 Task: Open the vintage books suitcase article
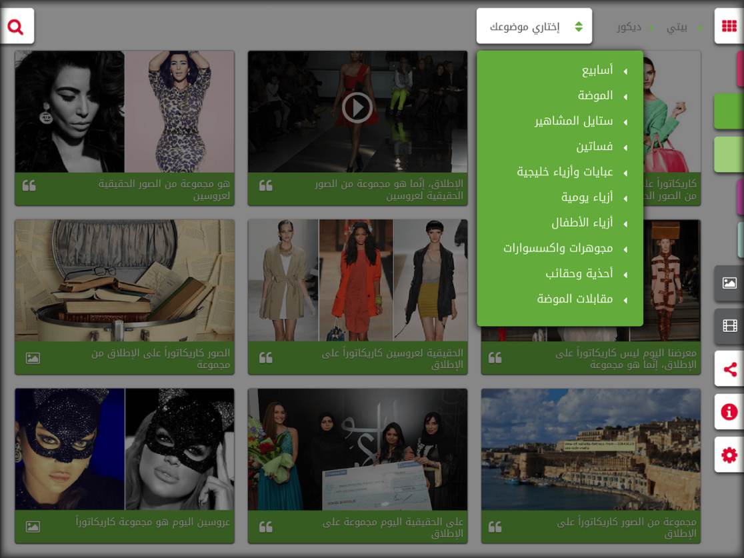(x=125, y=281)
